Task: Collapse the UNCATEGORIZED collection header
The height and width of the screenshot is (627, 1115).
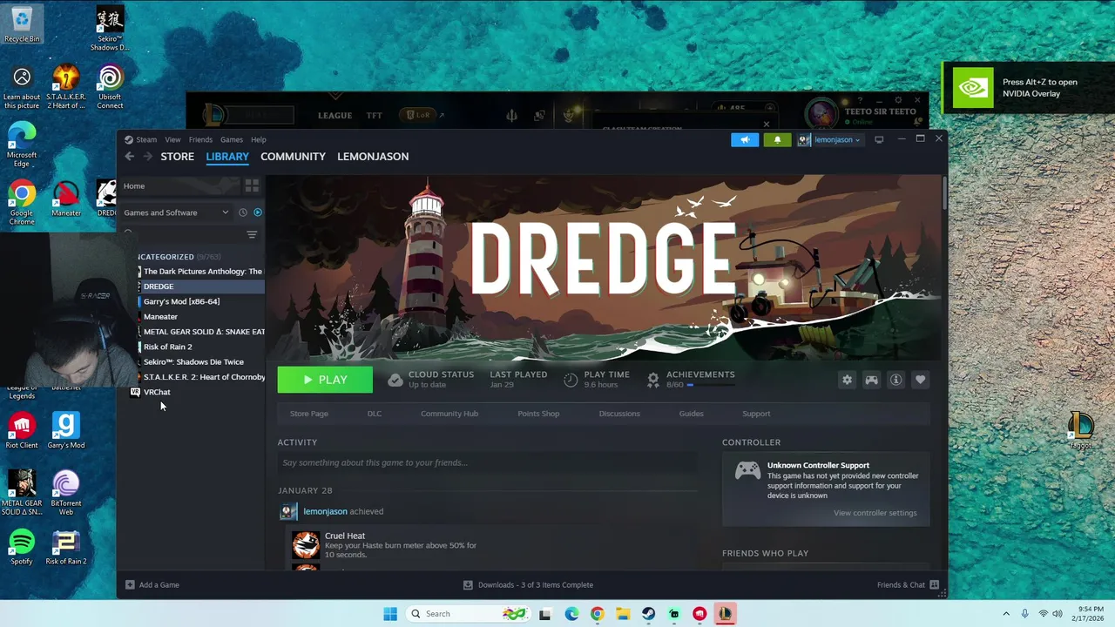Action: click(178, 257)
